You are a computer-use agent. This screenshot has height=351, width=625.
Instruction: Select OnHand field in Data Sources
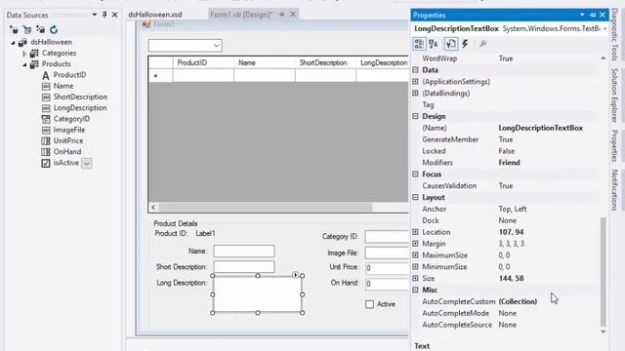[x=67, y=152]
